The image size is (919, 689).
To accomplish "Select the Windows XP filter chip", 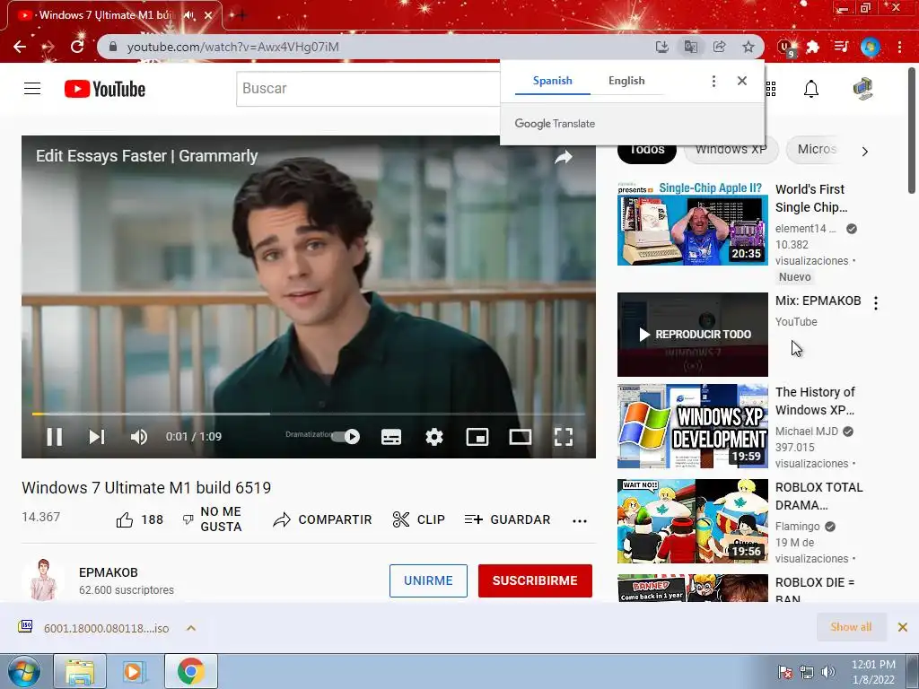I will point(731,150).
